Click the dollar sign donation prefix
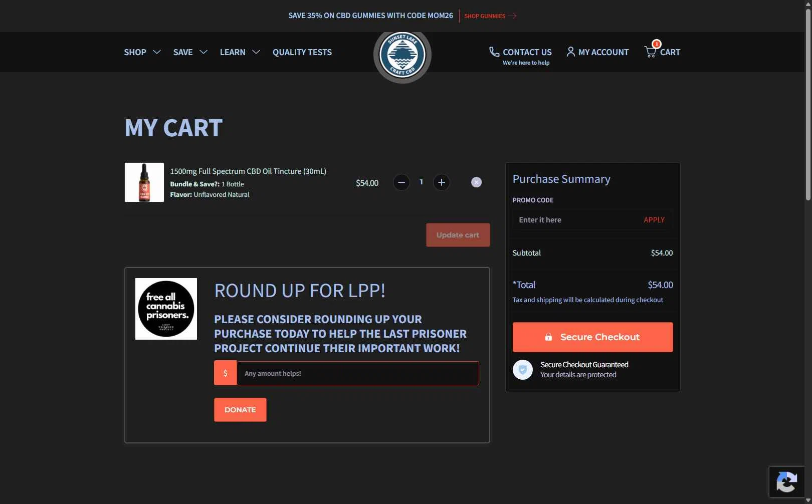The width and height of the screenshot is (812, 504). click(226, 373)
